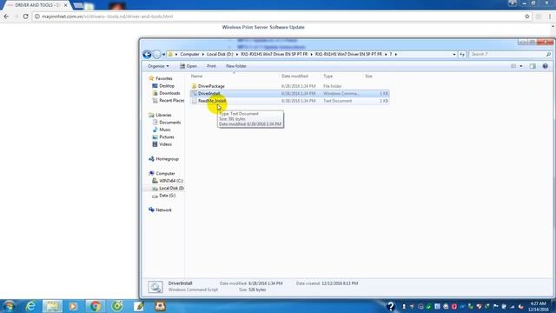Open the WIN7x64 (C:) drive
Image resolution: width=556 pixels, height=313 pixels.
(x=171, y=181)
